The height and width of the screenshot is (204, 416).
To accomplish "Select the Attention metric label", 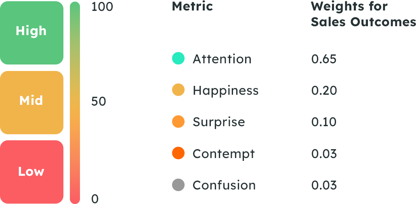I will coord(222,59).
